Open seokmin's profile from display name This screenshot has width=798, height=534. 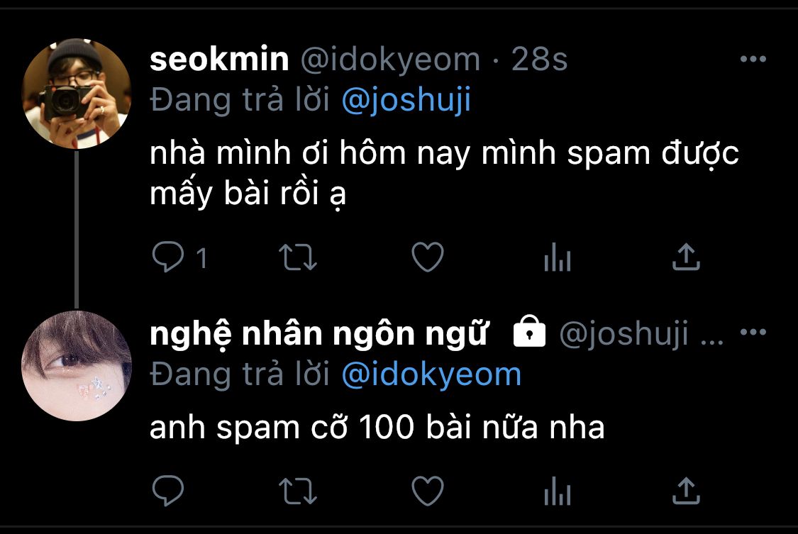tap(219, 59)
